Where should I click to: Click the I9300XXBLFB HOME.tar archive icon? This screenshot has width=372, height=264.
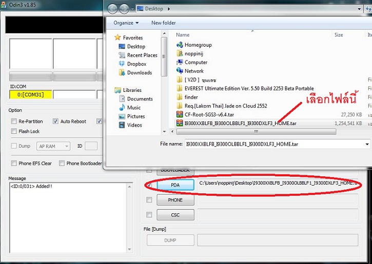point(180,123)
